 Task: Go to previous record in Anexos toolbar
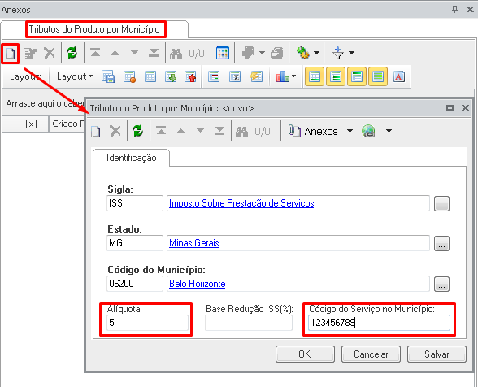tap(115, 53)
